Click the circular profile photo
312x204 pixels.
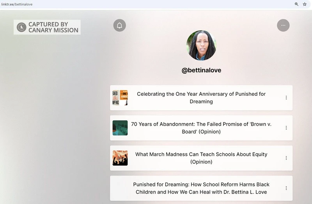tap(201, 46)
